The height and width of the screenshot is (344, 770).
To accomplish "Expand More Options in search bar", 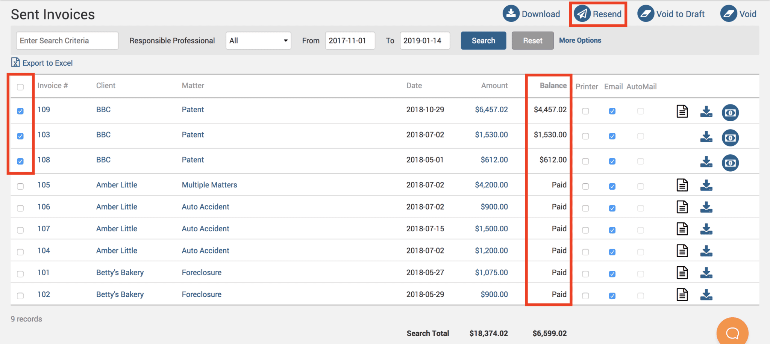I will coord(580,40).
